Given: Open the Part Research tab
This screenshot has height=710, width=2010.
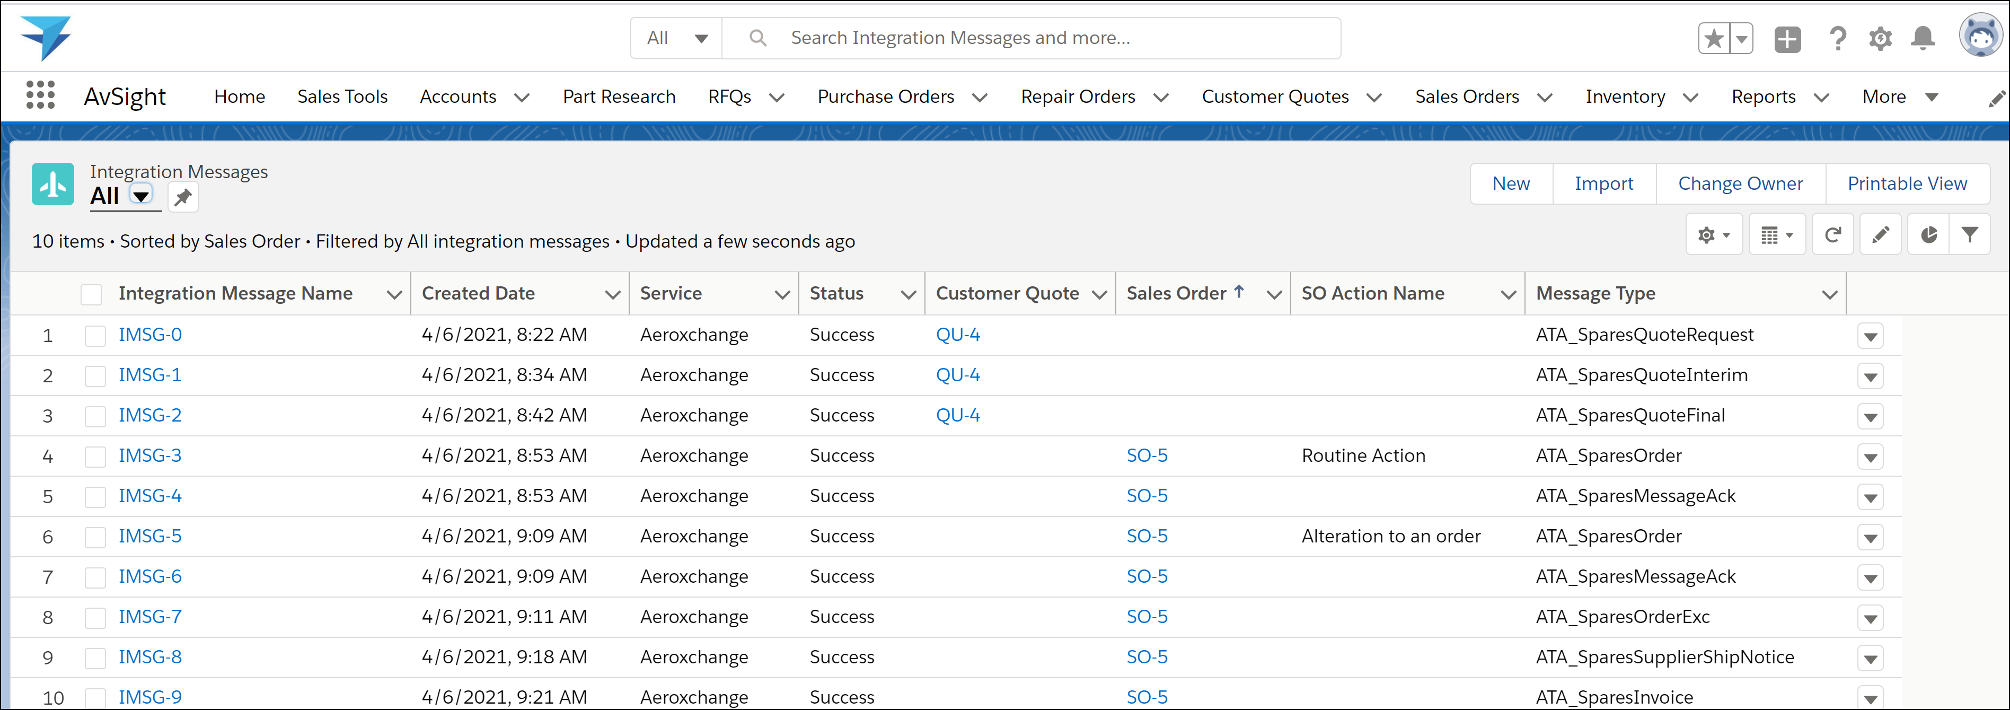Looking at the screenshot, I should pyautogui.click(x=620, y=97).
